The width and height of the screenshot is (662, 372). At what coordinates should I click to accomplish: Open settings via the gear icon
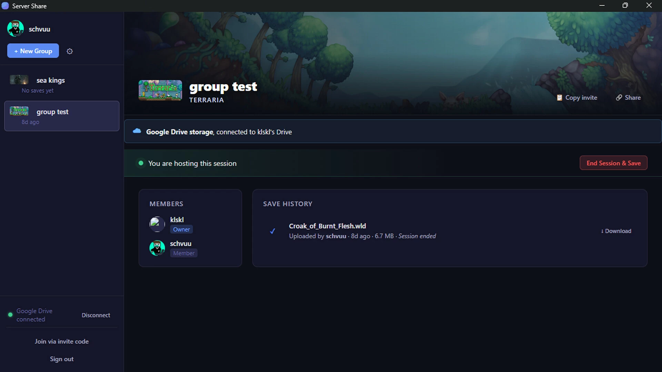coord(70,51)
